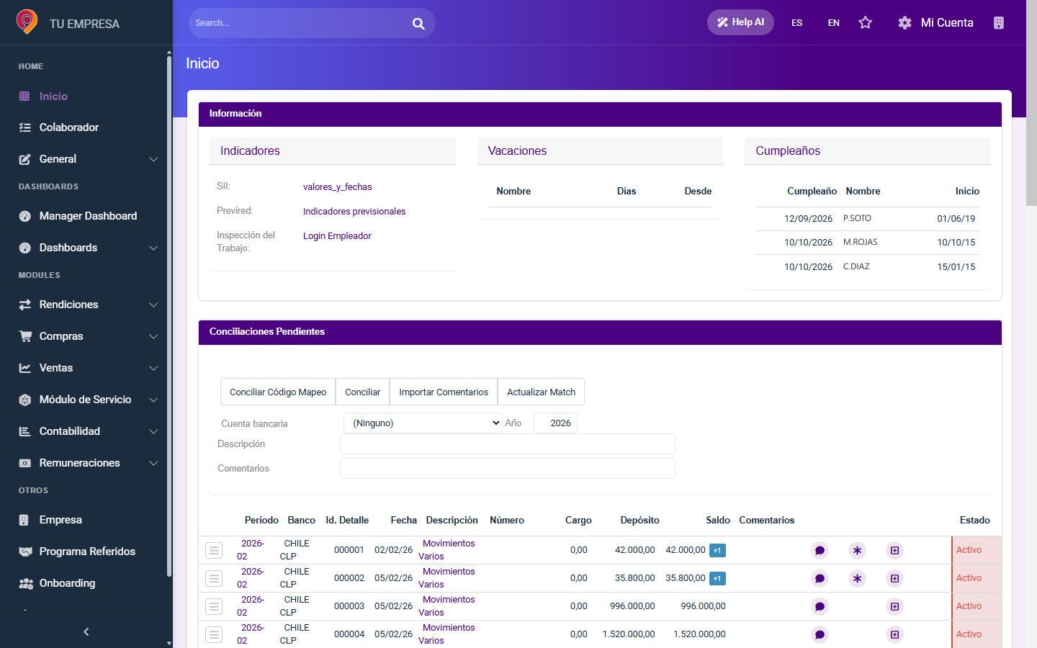Viewport: 1037px width, 648px height.
Task: Open Inicio in the sidebar
Action: 53,96
